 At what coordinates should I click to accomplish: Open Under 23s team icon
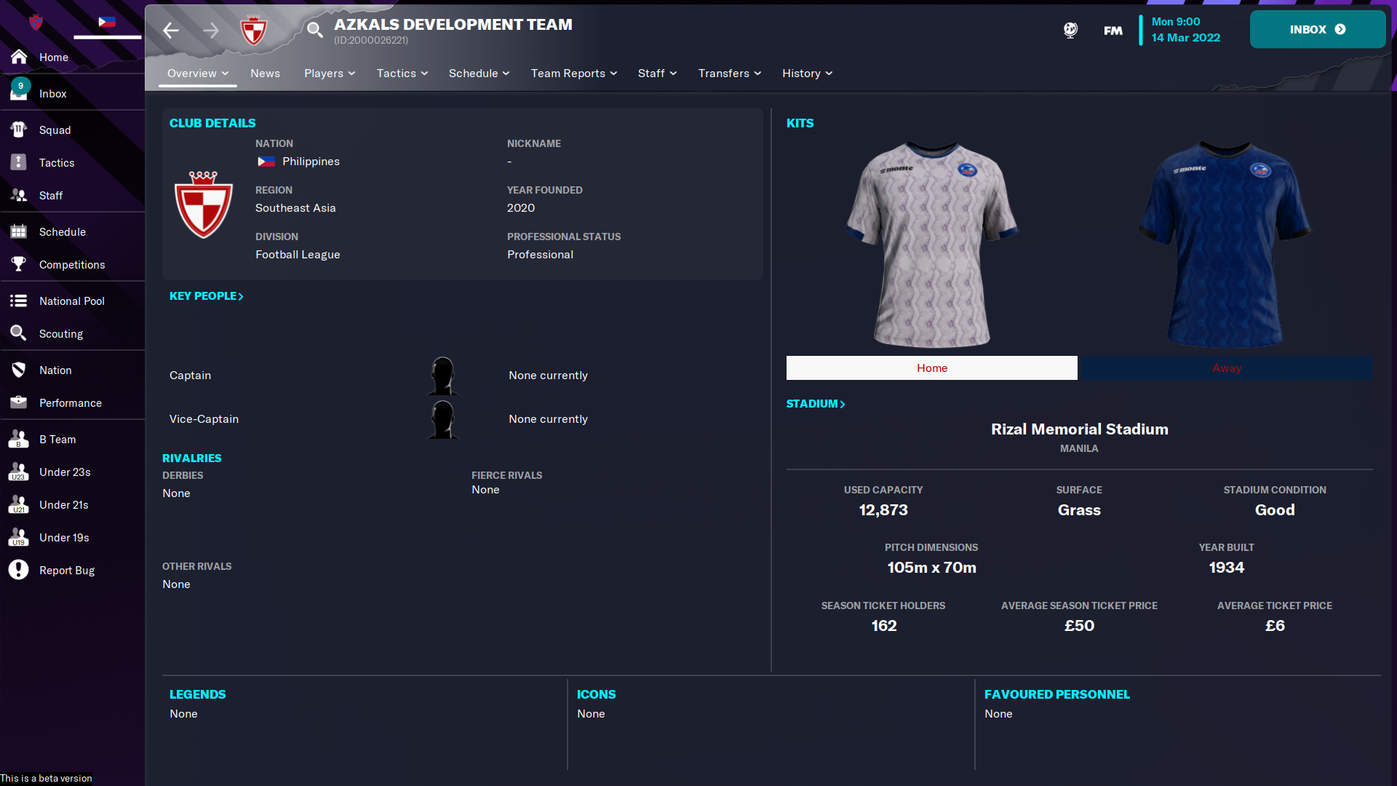tap(19, 472)
